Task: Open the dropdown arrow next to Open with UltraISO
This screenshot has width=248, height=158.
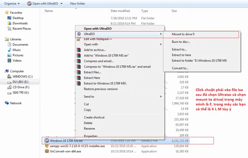Action: click(x=61, y=3)
